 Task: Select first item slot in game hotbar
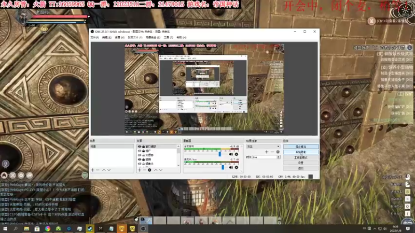[x=146, y=221]
